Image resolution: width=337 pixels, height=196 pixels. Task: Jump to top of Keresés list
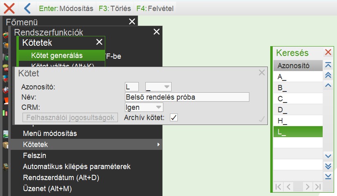328,65
